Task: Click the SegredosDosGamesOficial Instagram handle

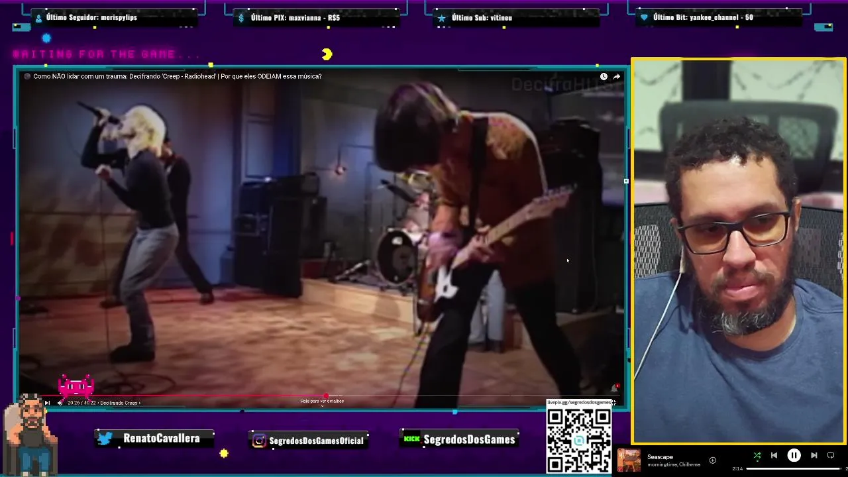Action: coord(317,441)
